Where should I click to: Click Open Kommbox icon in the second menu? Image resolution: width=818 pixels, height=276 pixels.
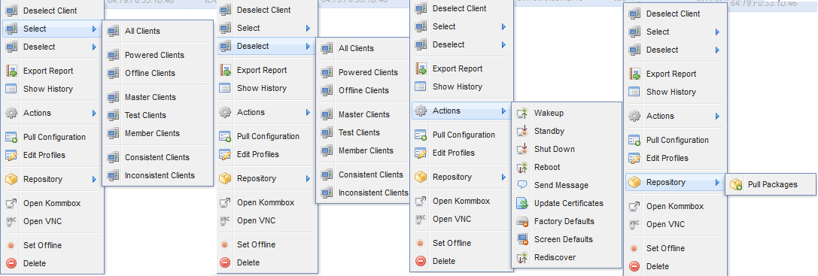pos(225,202)
